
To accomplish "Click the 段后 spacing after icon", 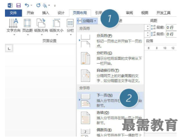I will coord(153,34).
